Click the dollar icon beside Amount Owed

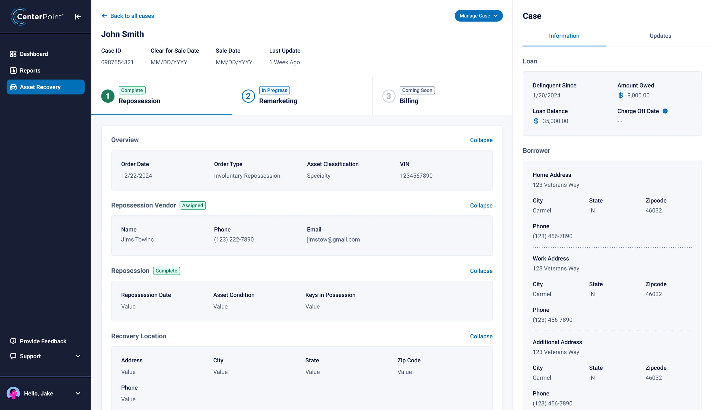point(620,95)
